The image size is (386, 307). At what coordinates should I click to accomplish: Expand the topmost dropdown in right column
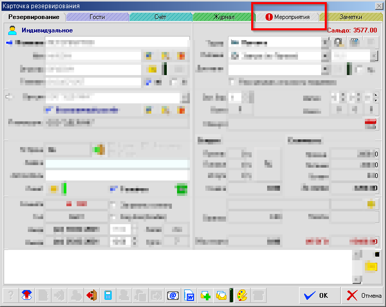(325, 43)
